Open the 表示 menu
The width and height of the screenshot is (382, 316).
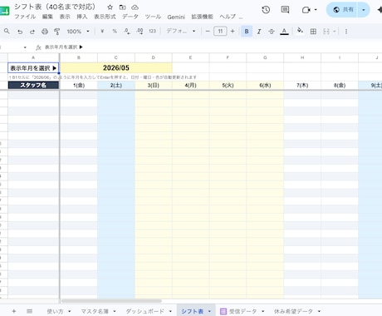click(65, 17)
